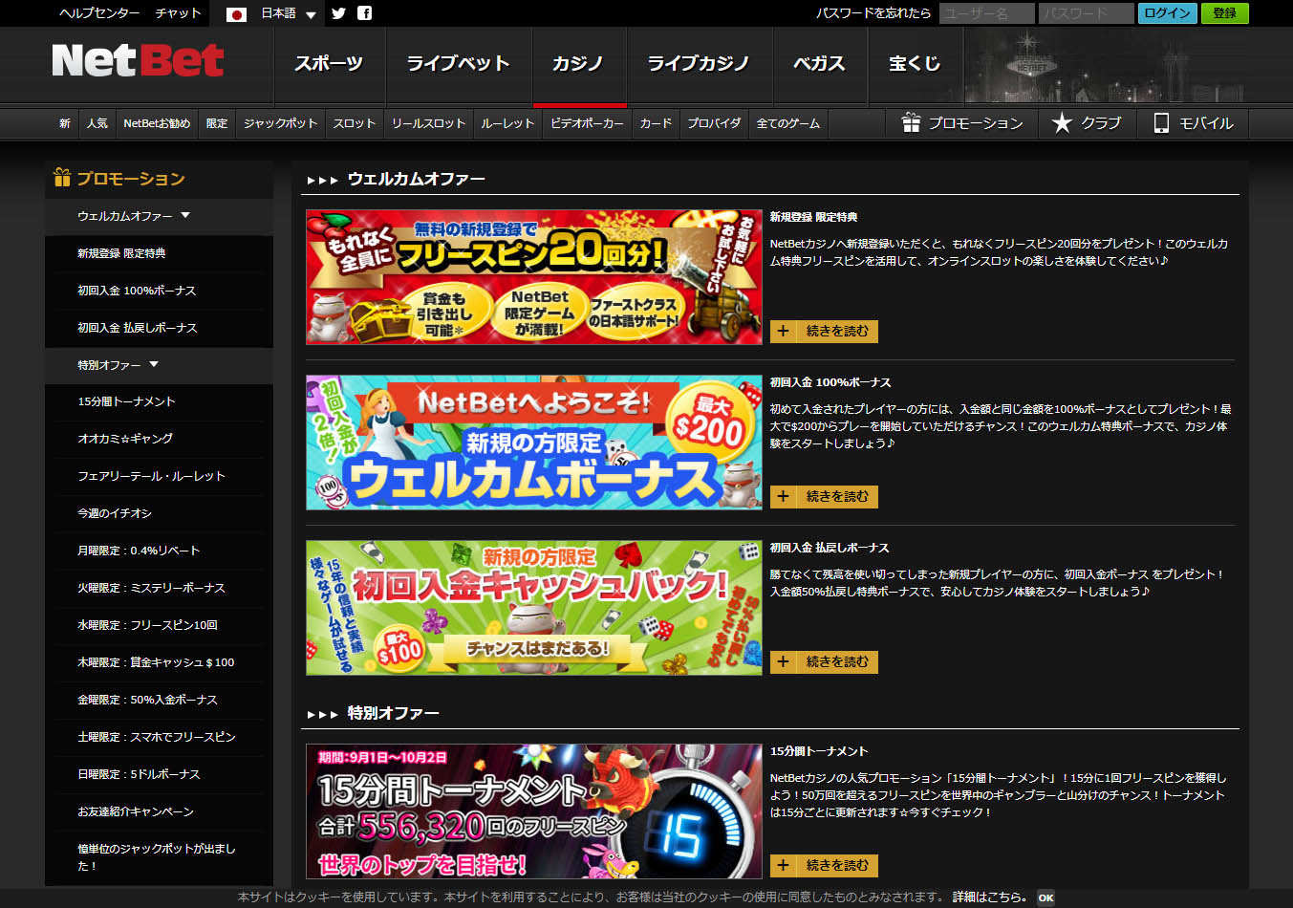
Task: Open sidebar link オオカミ☆ギャング
Action: [x=125, y=439]
